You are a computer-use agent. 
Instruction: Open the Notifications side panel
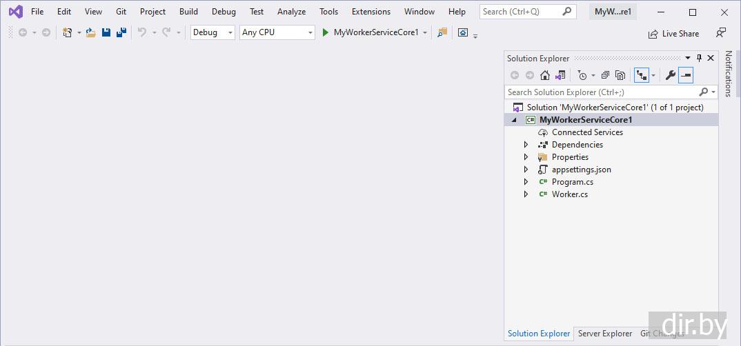click(729, 74)
